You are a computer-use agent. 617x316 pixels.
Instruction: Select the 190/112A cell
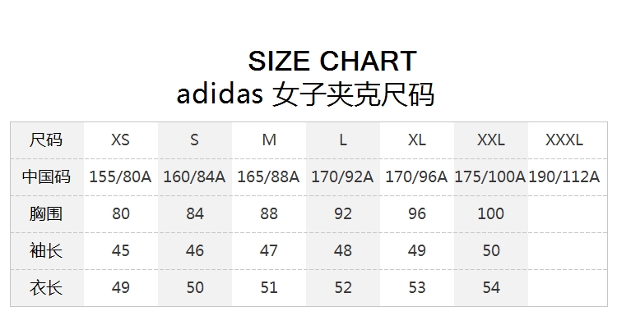[x=564, y=176]
